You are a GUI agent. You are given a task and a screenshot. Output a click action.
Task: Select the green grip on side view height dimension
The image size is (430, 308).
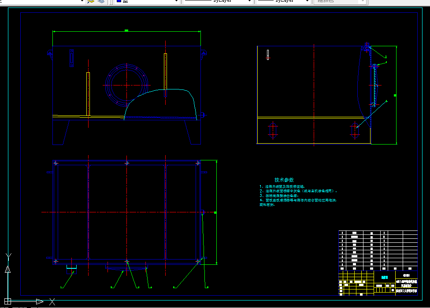(x=395, y=95)
